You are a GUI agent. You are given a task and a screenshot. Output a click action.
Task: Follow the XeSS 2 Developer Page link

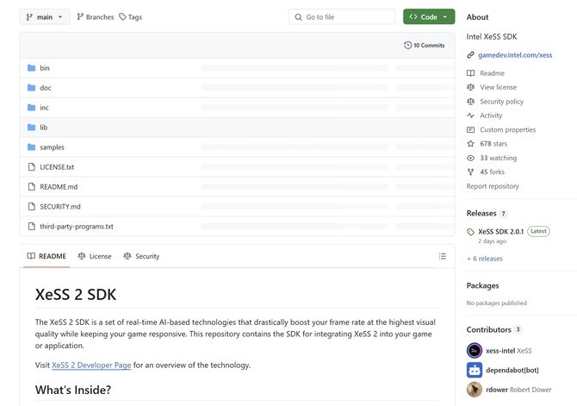click(x=91, y=365)
